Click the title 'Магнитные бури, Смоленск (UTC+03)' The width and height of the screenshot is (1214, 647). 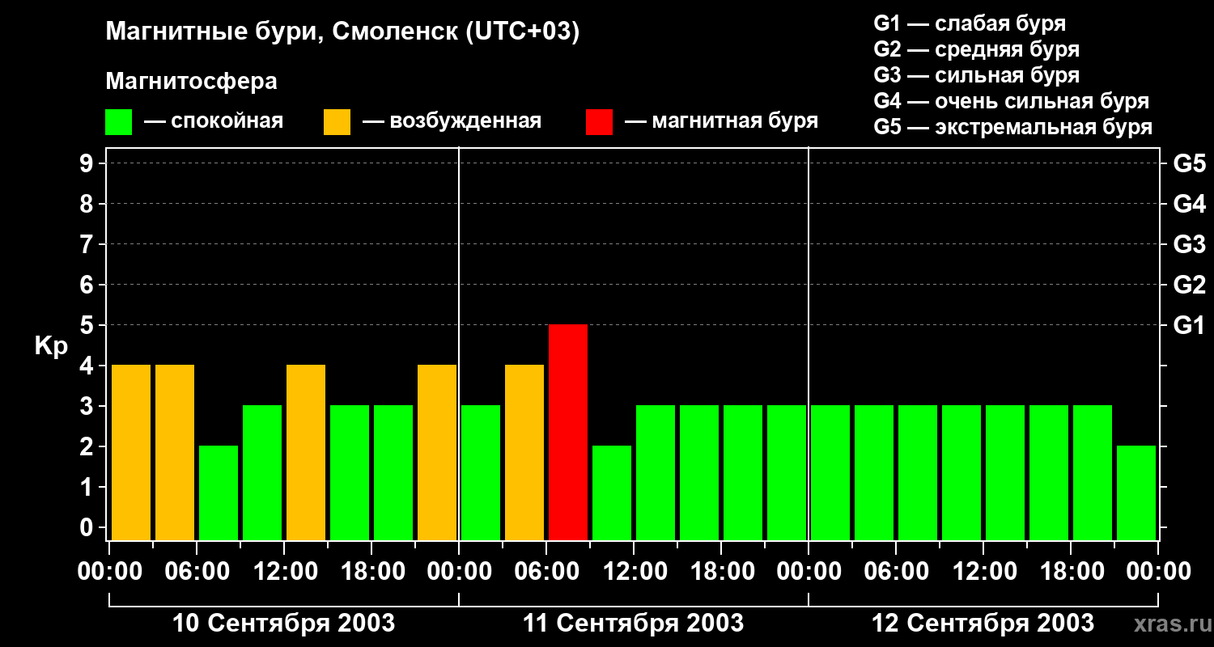[x=342, y=32]
